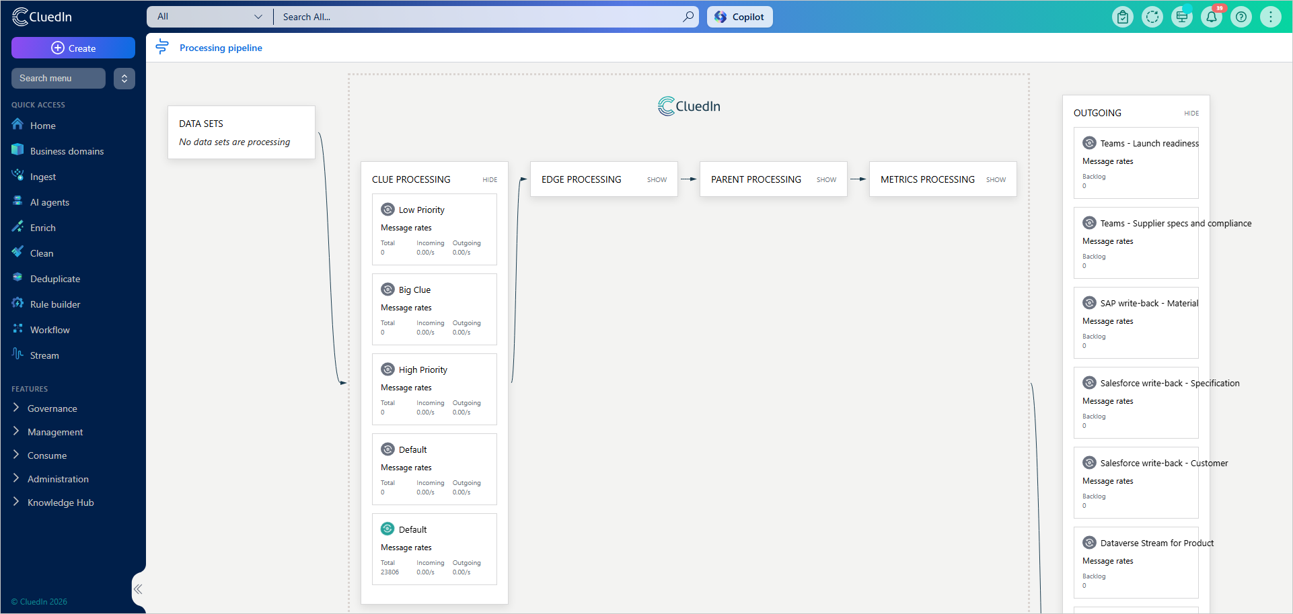Show the Edge Processing panel
1293x614 pixels.
point(657,180)
